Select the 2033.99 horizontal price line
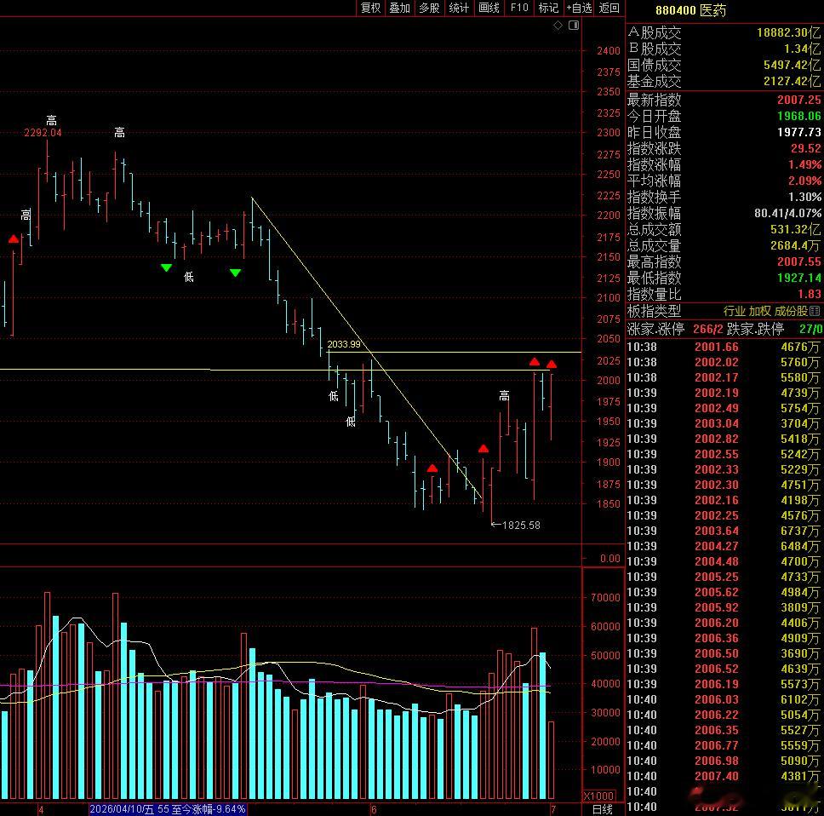Screen dimensions: 824x816 click(x=454, y=352)
